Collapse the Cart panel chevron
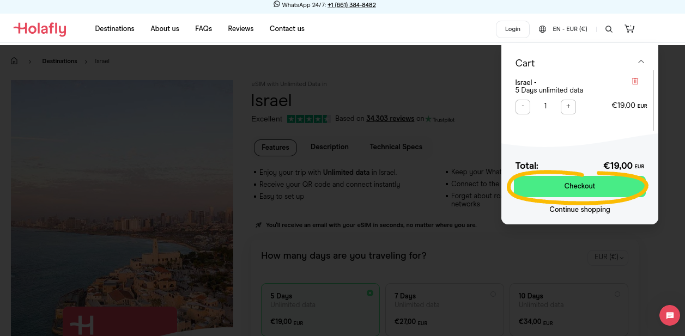The width and height of the screenshot is (685, 336). [x=641, y=62]
